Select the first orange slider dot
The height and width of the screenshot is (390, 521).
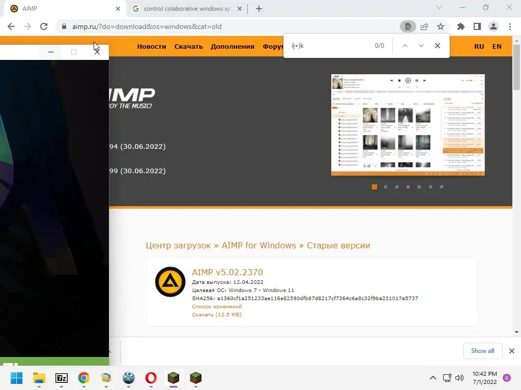coord(374,187)
